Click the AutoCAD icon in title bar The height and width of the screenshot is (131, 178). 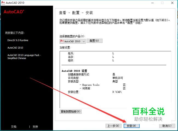[3, 3]
